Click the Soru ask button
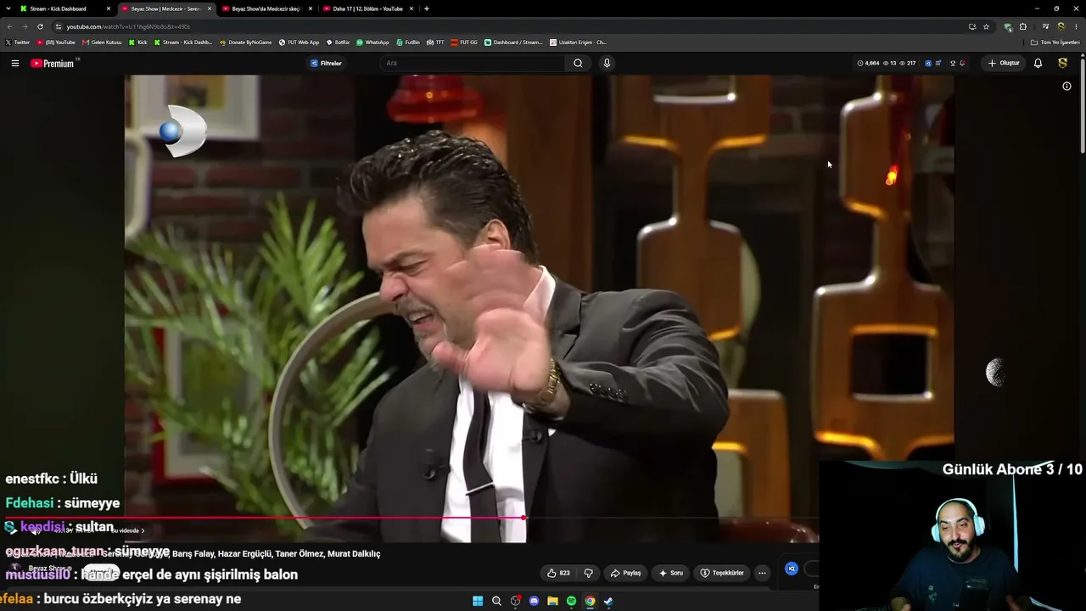1086x611 pixels. click(670, 573)
